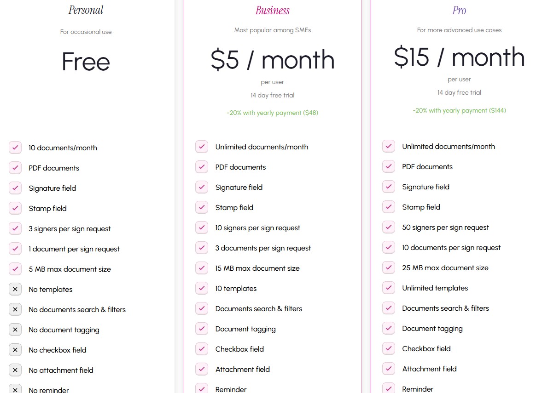Select the Business plan heading
This screenshot has height=393, width=542.
pos(273,10)
